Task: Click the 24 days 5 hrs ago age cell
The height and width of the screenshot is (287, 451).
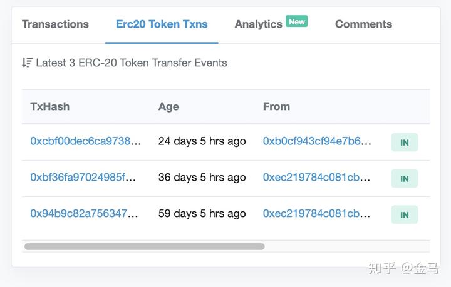Action: [202, 141]
